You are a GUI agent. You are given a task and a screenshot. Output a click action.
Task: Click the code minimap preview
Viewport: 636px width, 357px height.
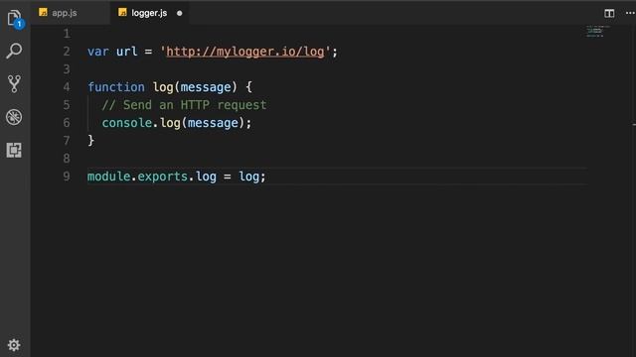point(597,31)
